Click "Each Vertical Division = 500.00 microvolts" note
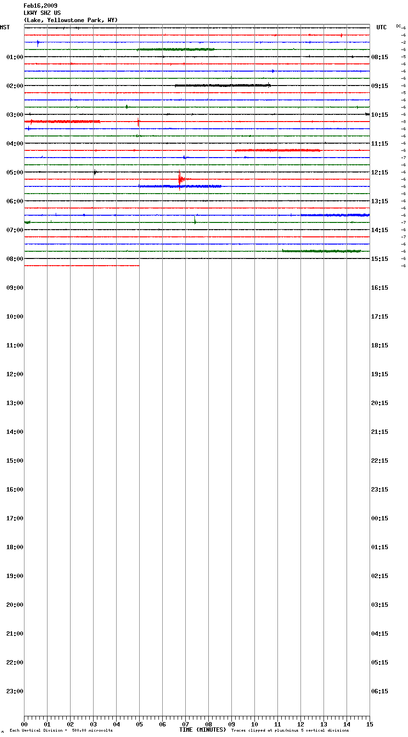 pos(61,730)
